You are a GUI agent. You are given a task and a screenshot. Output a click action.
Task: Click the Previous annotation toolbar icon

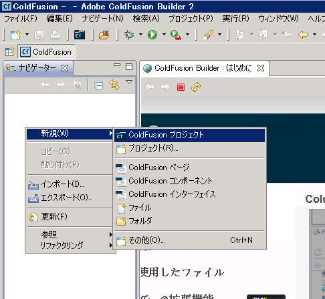(x=263, y=35)
